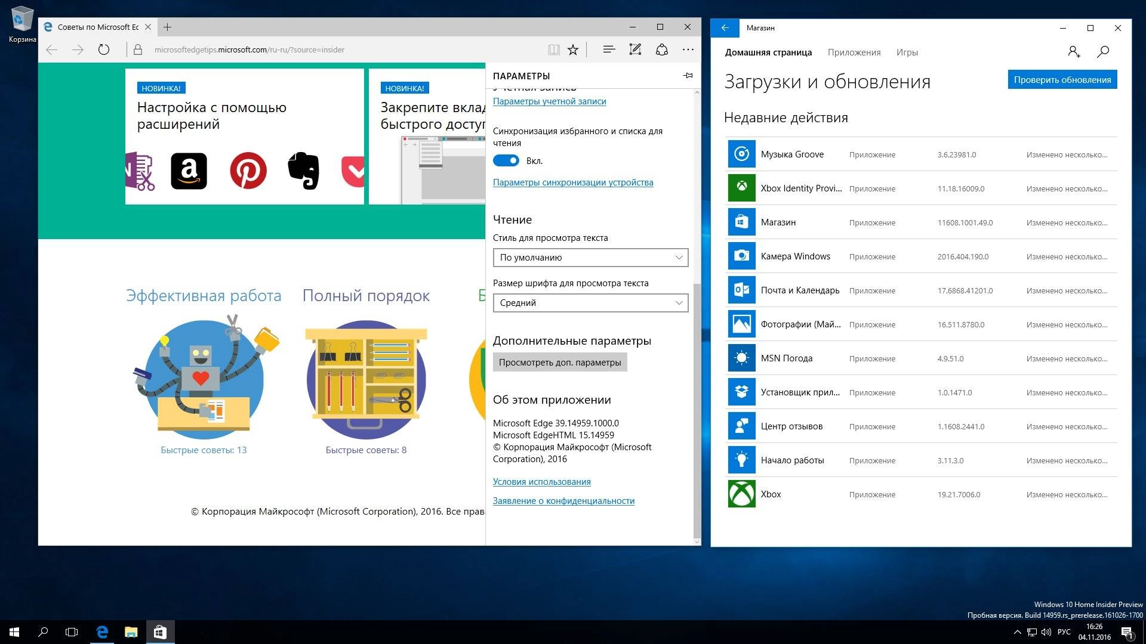Viewport: 1146px width, 644px height.
Task: Click the Photos app icon in list
Action: tap(741, 324)
